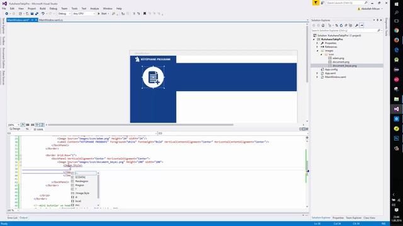This screenshot has width=403, height=226.
Task: Open the Tools menu
Action: [x=74, y=8]
